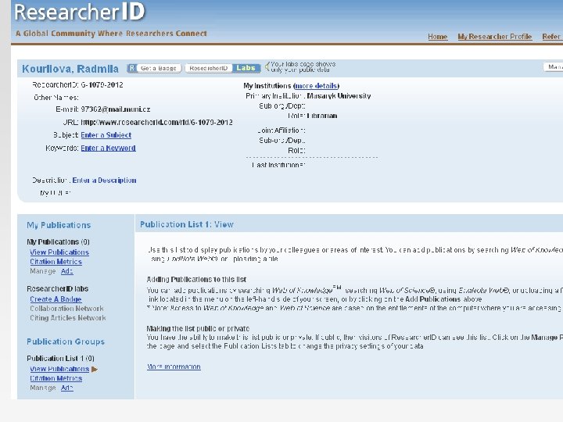Open ResearcherID Labs button
This screenshot has height=422, width=563.
223,68
